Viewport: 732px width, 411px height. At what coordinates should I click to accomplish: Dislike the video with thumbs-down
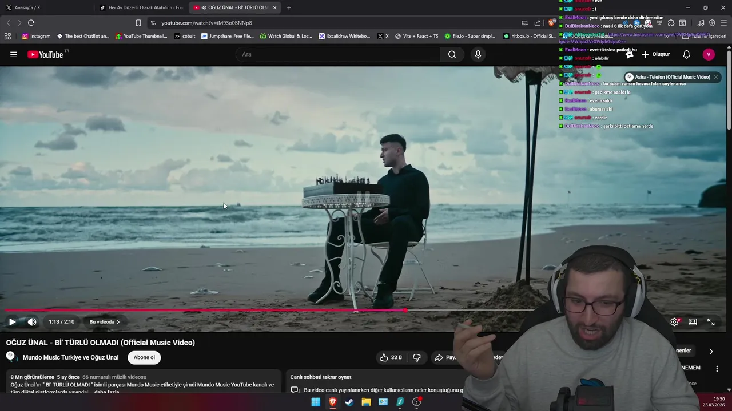pos(417,357)
